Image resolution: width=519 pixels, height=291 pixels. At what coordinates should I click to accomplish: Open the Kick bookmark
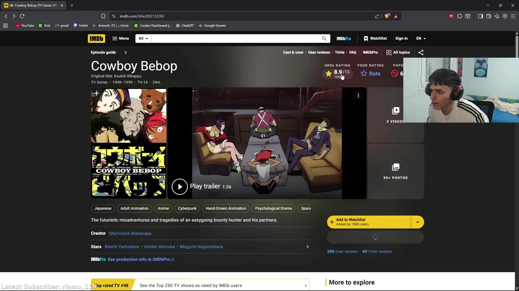coord(44,25)
